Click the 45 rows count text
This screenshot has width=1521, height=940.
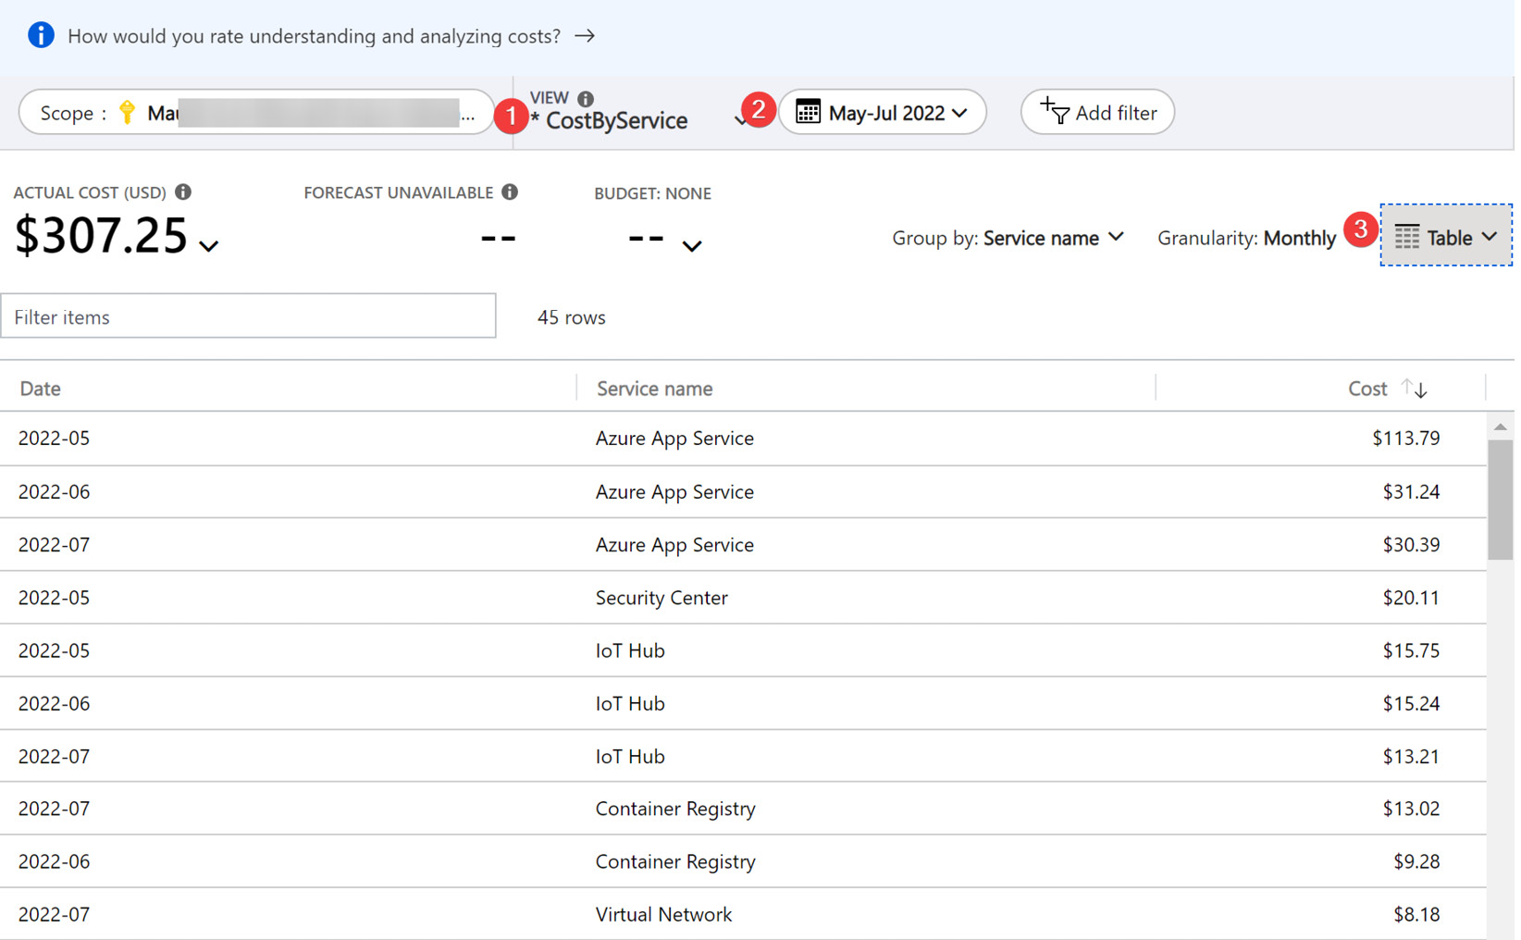coord(571,317)
